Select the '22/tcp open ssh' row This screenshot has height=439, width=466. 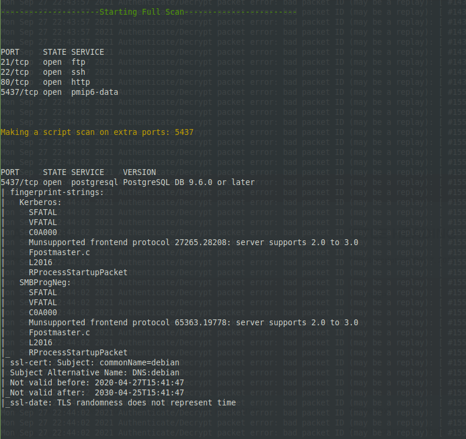(x=43, y=72)
